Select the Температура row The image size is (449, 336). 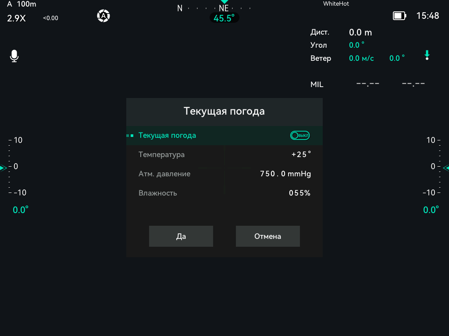click(224, 154)
